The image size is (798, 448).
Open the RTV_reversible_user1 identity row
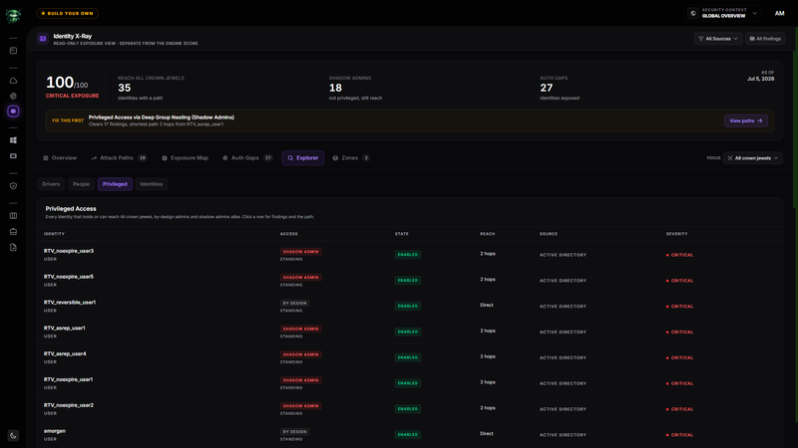[410, 306]
